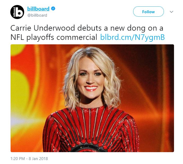Open the billboard display name link
This screenshot has height=164, width=183.
pos(38,9)
